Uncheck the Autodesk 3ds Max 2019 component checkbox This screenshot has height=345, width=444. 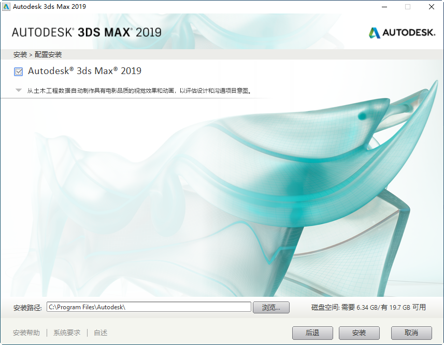(19, 71)
